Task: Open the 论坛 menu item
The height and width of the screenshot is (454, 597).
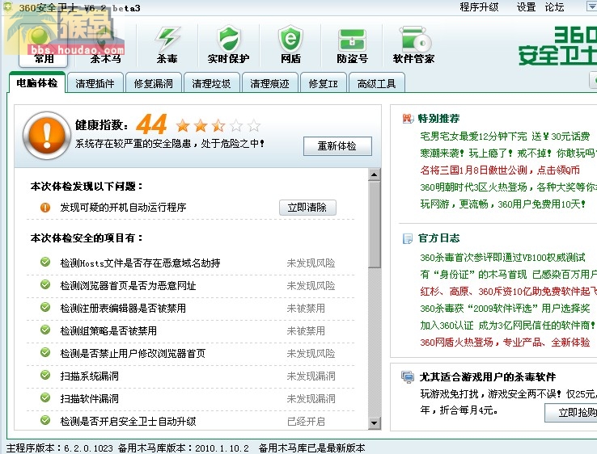Action: [x=554, y=7]
